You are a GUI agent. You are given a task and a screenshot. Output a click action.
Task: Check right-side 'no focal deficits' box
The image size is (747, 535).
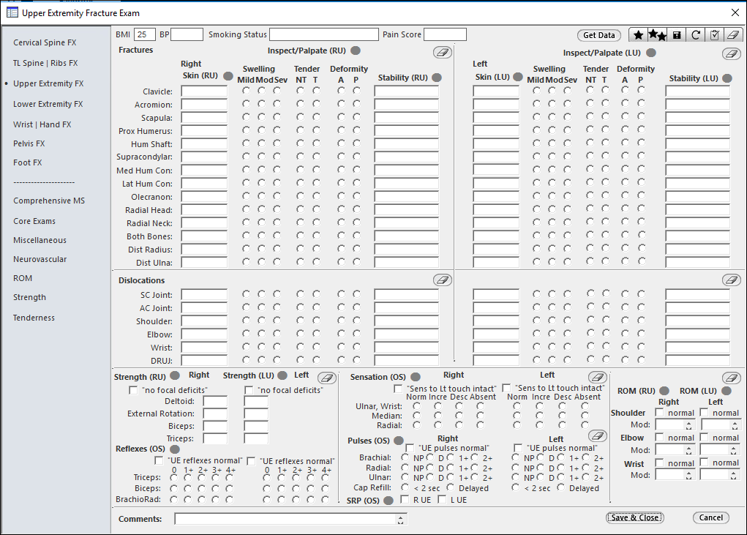tap(133, 390)
